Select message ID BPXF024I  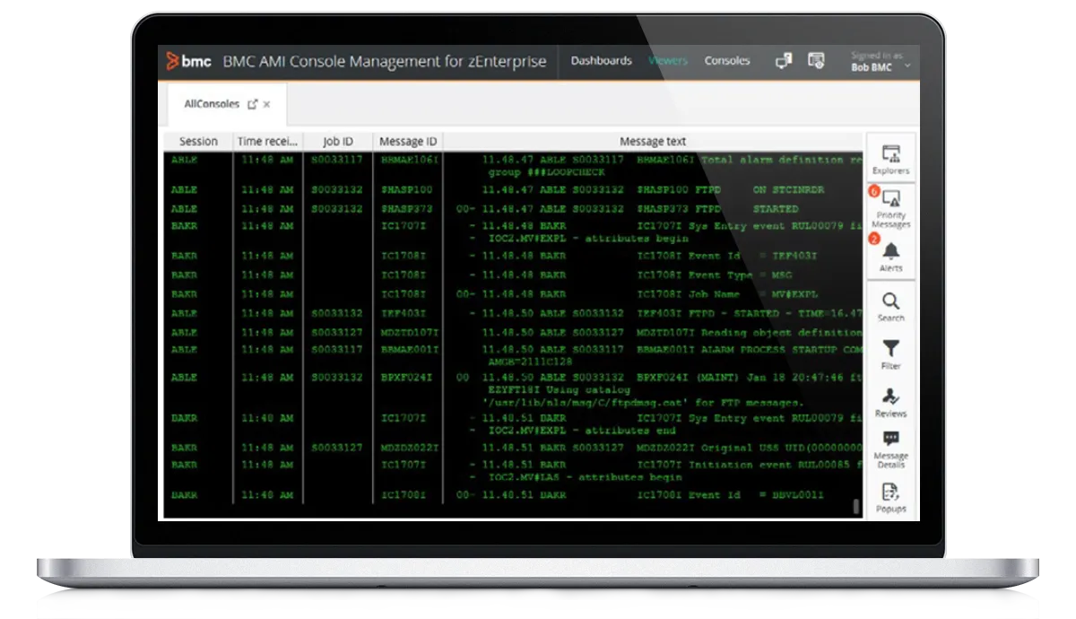point(406,379)
